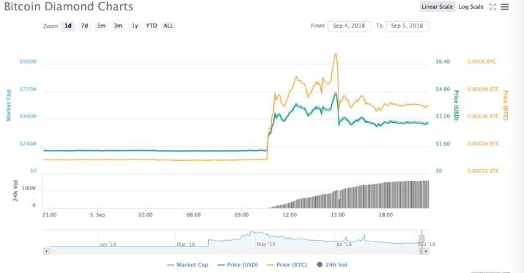Click the Jul '18 navigator label
This screenshot has width=524, height=273.
tap(344, 244)
